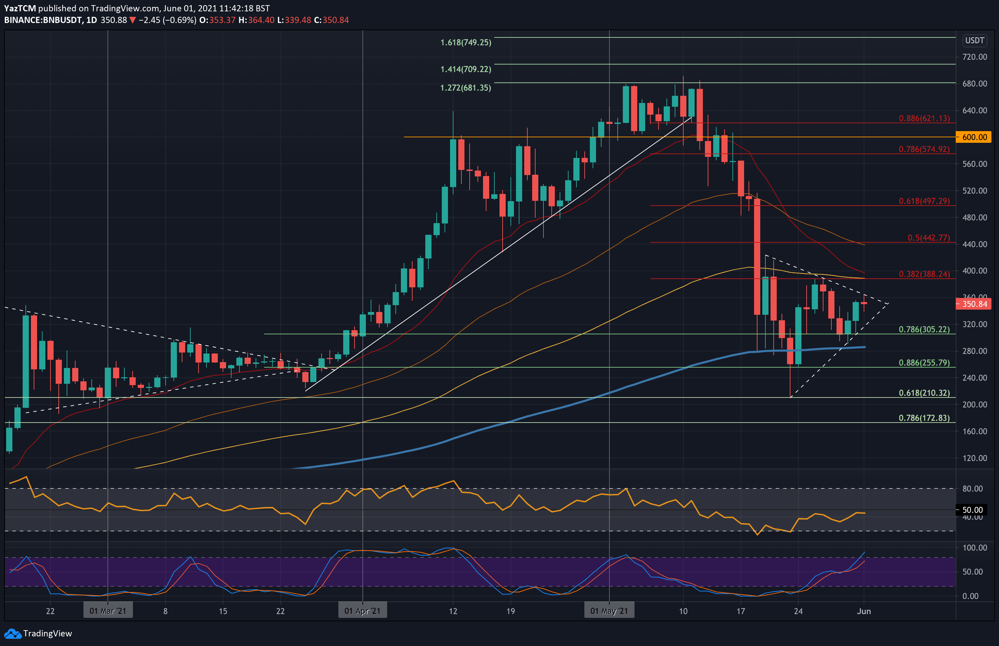The width and height of the screenshot is (999, 646).
Task: Select the 01 Apr '21 date marker
Action: (x=362, y=611)
